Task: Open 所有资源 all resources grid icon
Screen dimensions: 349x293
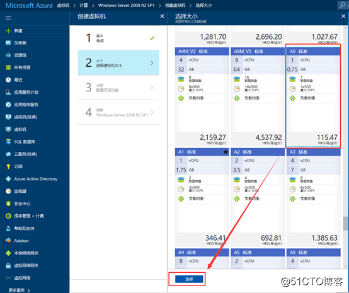Action: (8, 67)
